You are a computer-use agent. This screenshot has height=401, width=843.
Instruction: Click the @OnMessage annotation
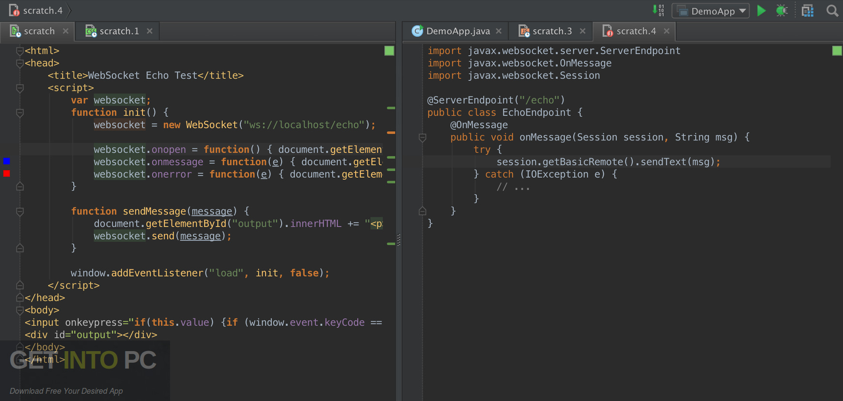coord(479,125)
